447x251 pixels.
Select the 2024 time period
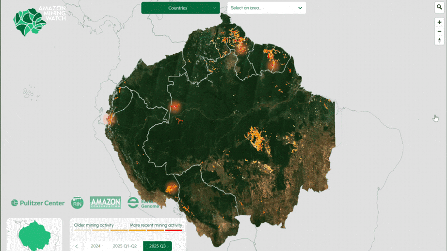[96, 246]
